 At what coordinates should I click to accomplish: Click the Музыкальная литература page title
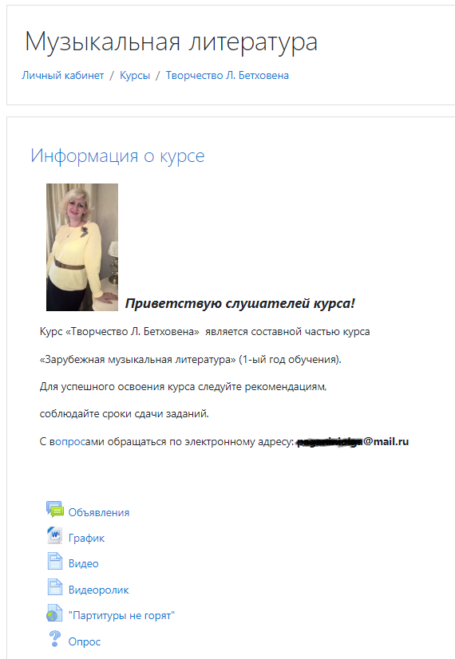(x=171, y=42)
